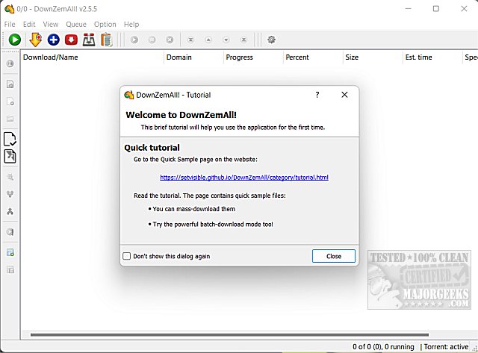Click the information icon in left sidebar

[10, 63]
